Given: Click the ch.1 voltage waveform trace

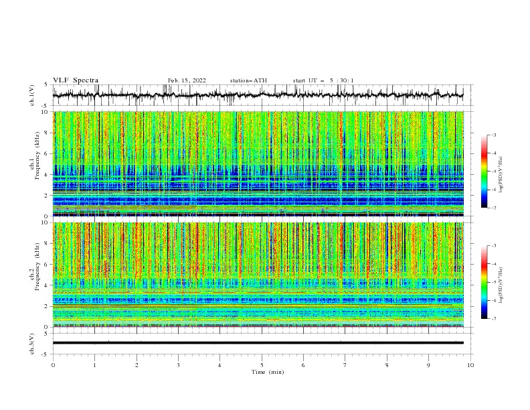Looking at the screenshot, I should [x=258, y=95].
